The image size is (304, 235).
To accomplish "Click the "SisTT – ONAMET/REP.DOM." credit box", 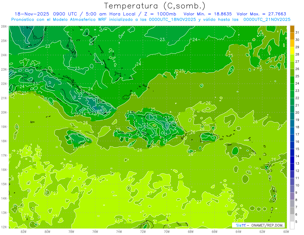I will pos(258,225).
